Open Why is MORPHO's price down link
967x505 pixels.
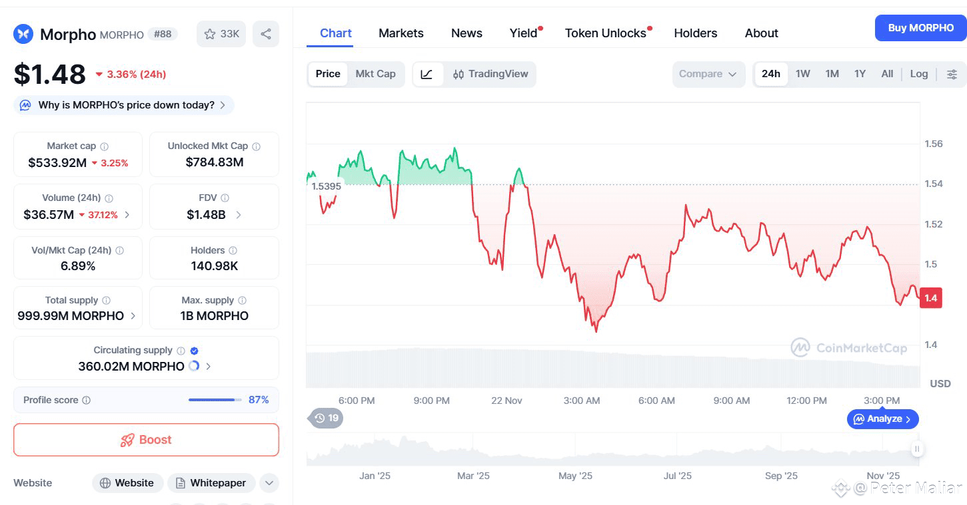(x=126, y=105)
